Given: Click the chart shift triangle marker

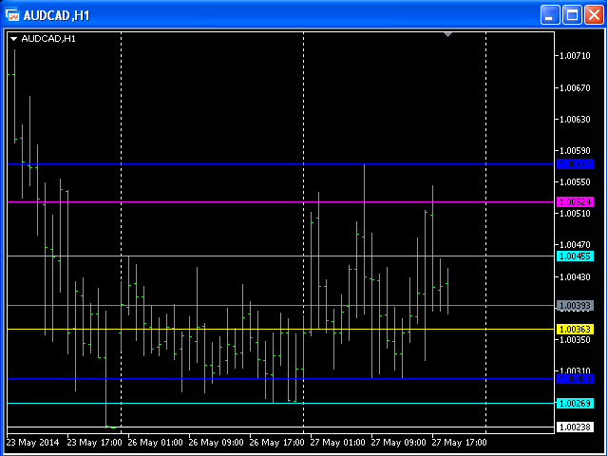Looking at the screenshot, I should pyautogui.click(x=447, y=34).
